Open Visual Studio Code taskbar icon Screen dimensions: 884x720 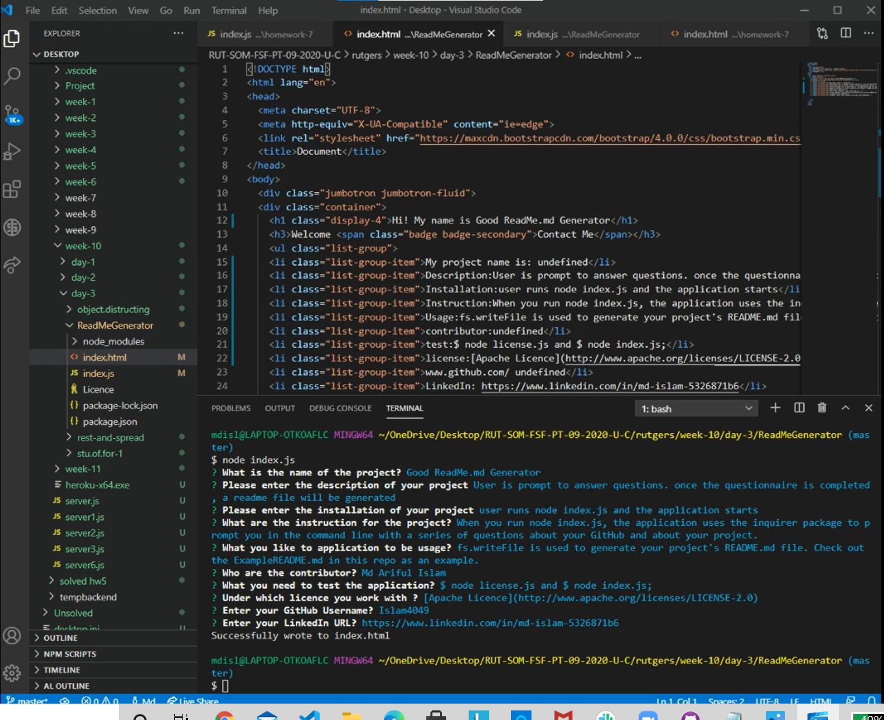(x=309, y=715)
